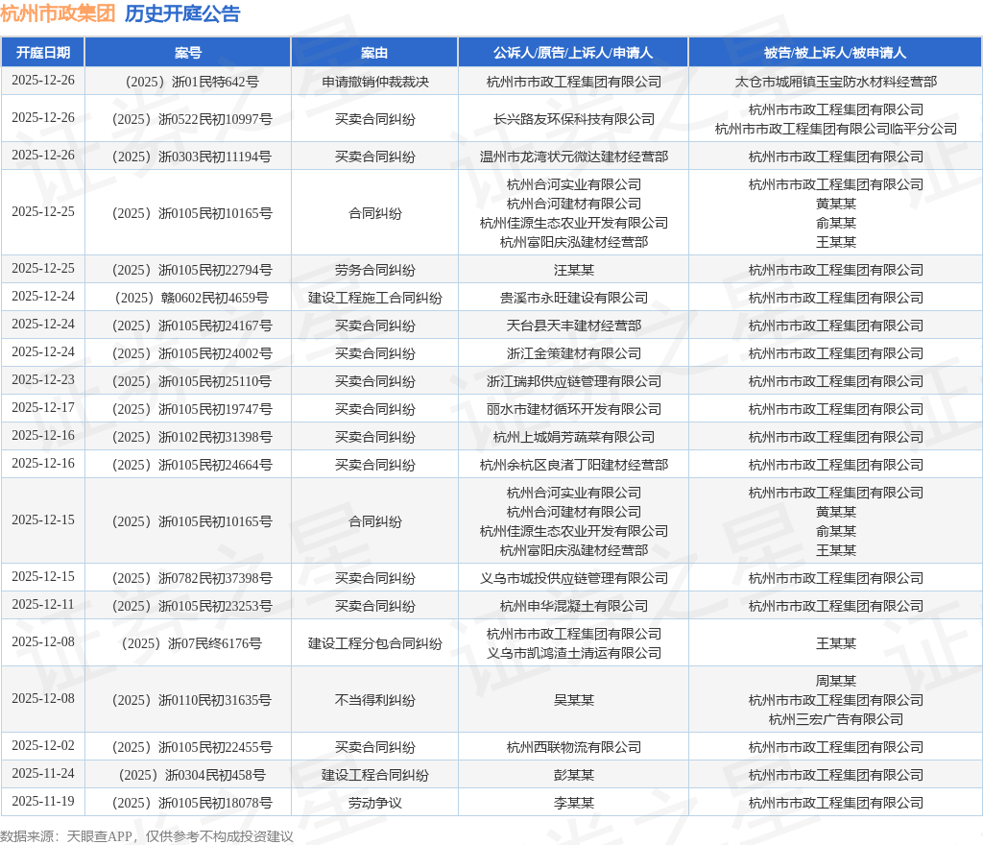The width and height of the screenshot is (983, 845).
Task: Click the date 2025-12-17
Action: [42, 408]
